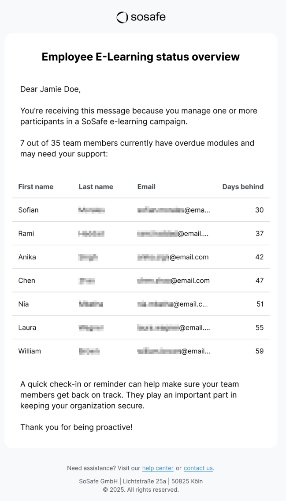Image resolution: width=286 pixels, height=501 pixels.
Task: Click Anika's email address
Action: point(173,257)
